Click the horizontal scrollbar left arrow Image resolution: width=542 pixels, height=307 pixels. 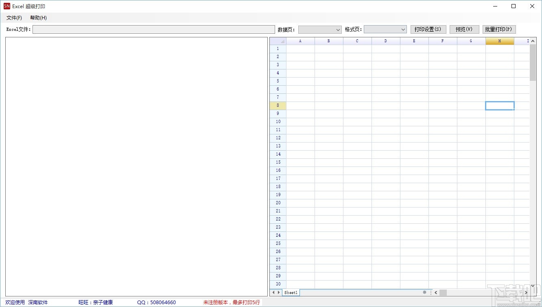(x=436, y=292)
